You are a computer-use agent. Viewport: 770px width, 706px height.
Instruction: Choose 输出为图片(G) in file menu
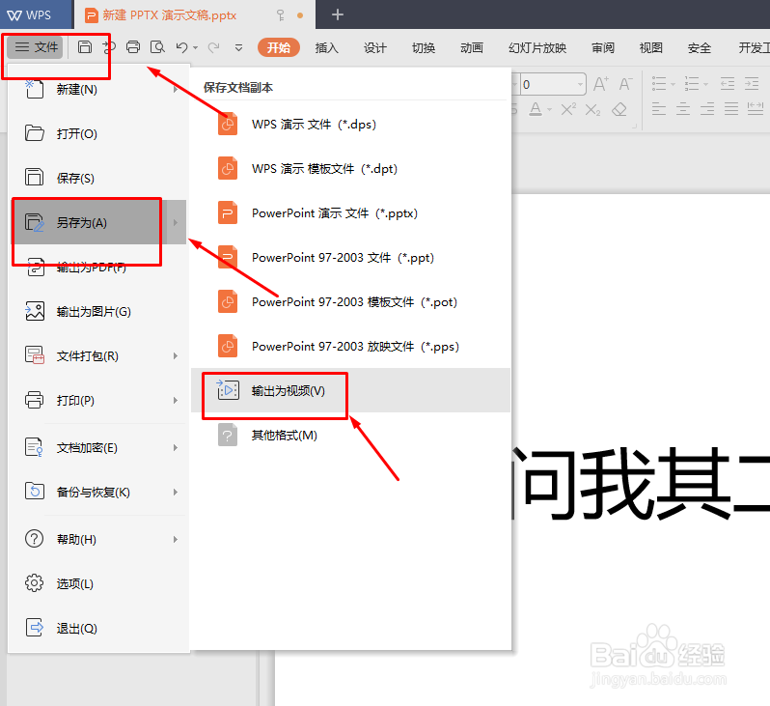100,312
